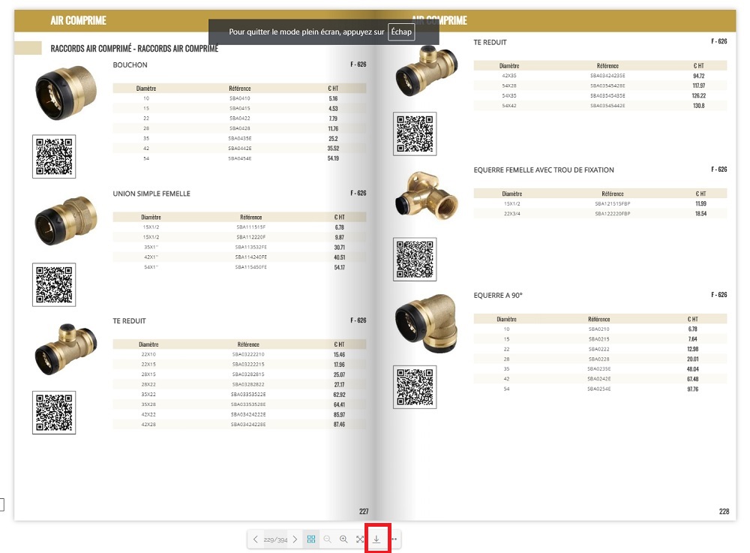Open the three-dots more options menu
Image resolution: width=750 pixels, height=553 pixels.
coord(394,539)
